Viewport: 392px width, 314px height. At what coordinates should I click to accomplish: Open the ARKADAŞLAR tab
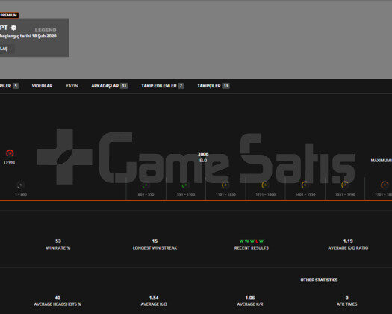[x=109, y=86]
